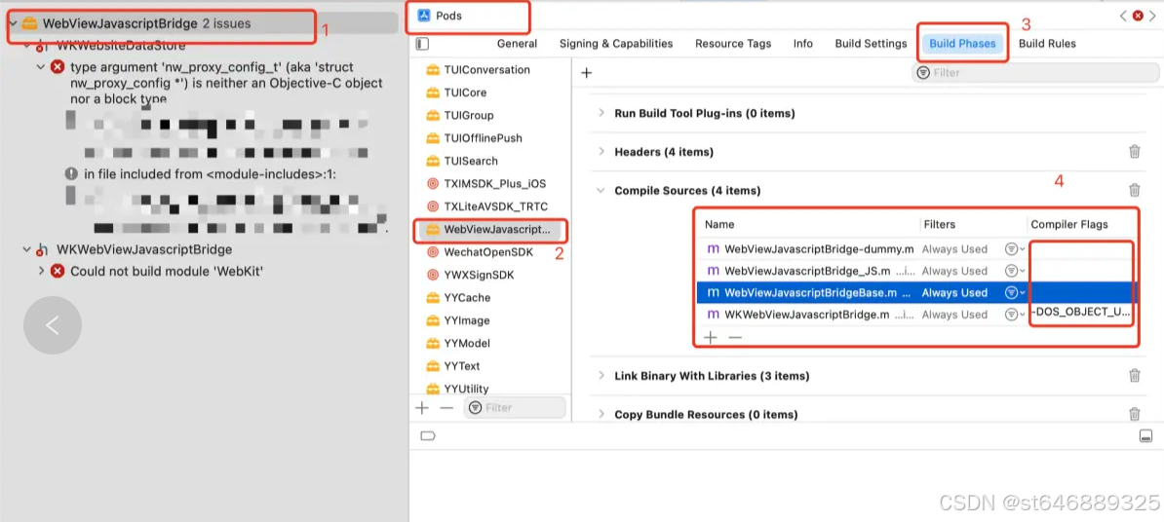Click the build phases Filter field

(x=1035, y=73)
